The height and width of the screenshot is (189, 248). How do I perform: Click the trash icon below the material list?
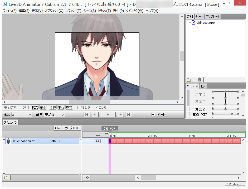(x=200, y=79)
